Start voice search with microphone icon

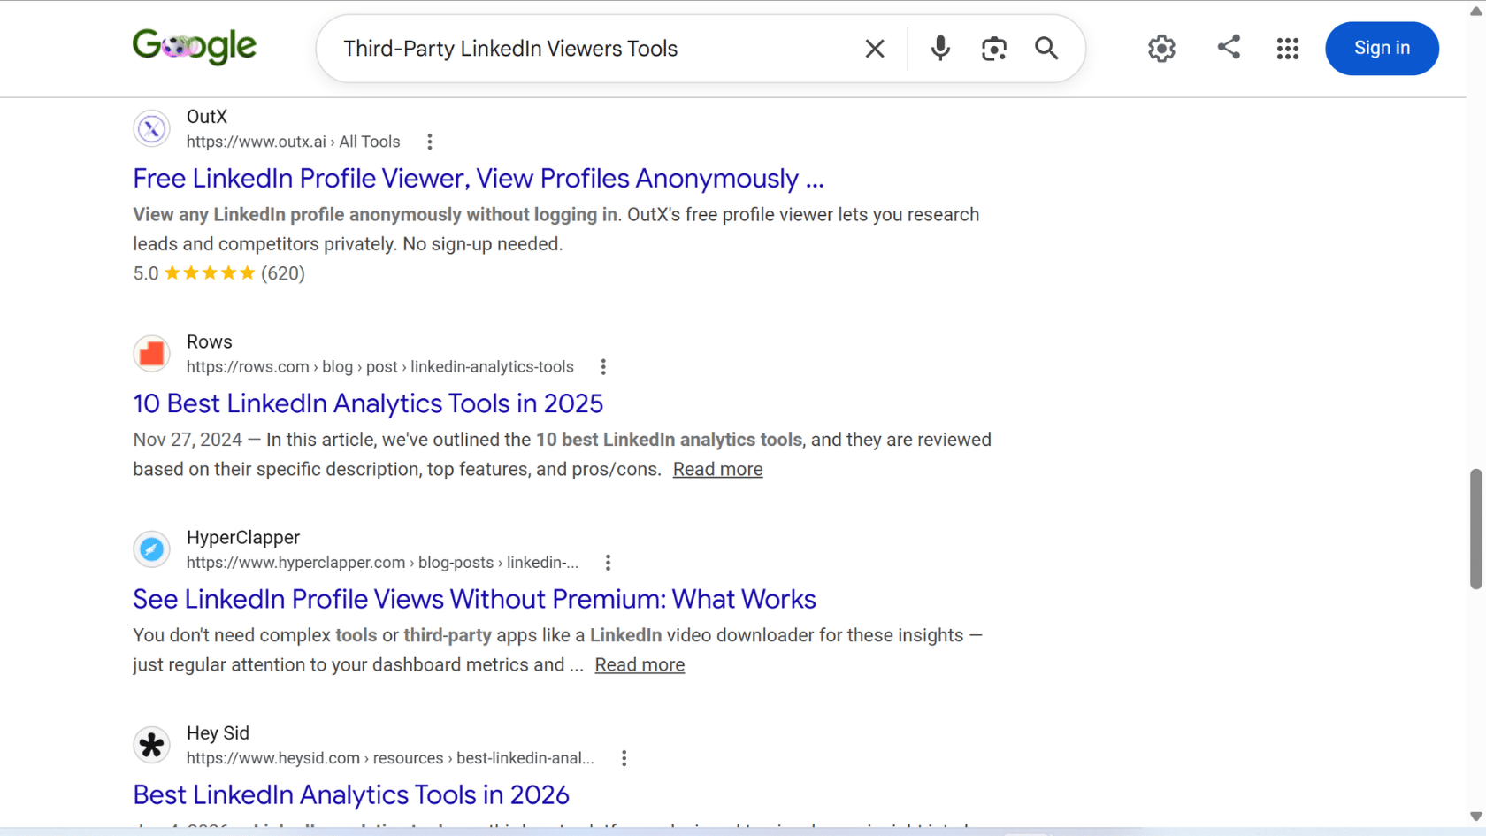tap(940, 49)
